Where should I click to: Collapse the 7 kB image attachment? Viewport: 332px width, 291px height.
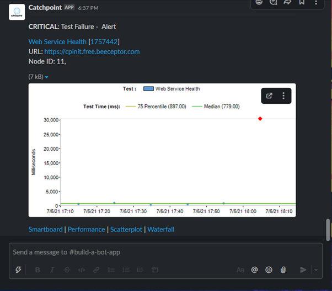(46, 77)
